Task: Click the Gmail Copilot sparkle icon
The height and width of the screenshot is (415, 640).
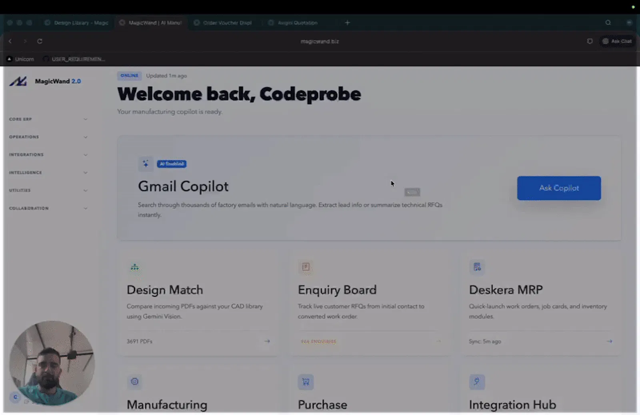Action: (x=146, y=164)
